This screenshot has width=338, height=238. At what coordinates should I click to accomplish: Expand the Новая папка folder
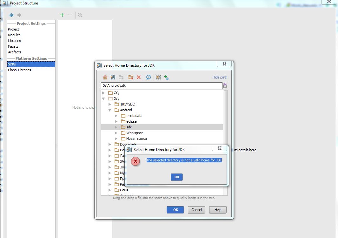coord(116,139)
